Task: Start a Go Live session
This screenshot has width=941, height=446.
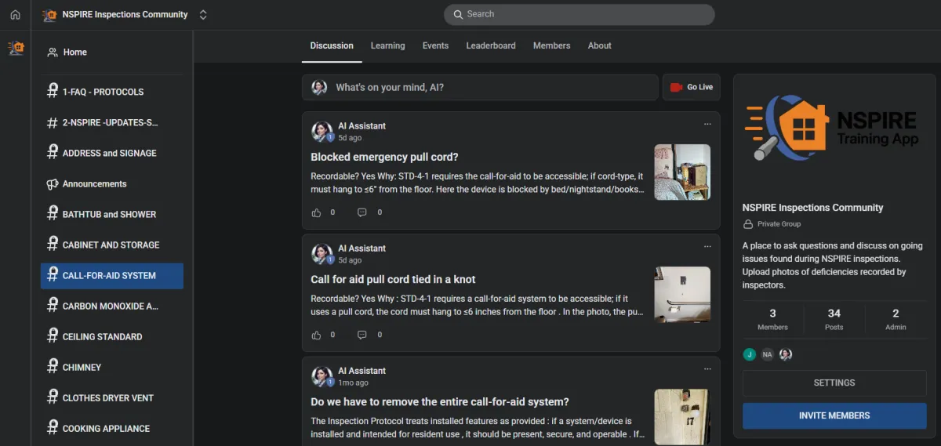Action: 691,87
